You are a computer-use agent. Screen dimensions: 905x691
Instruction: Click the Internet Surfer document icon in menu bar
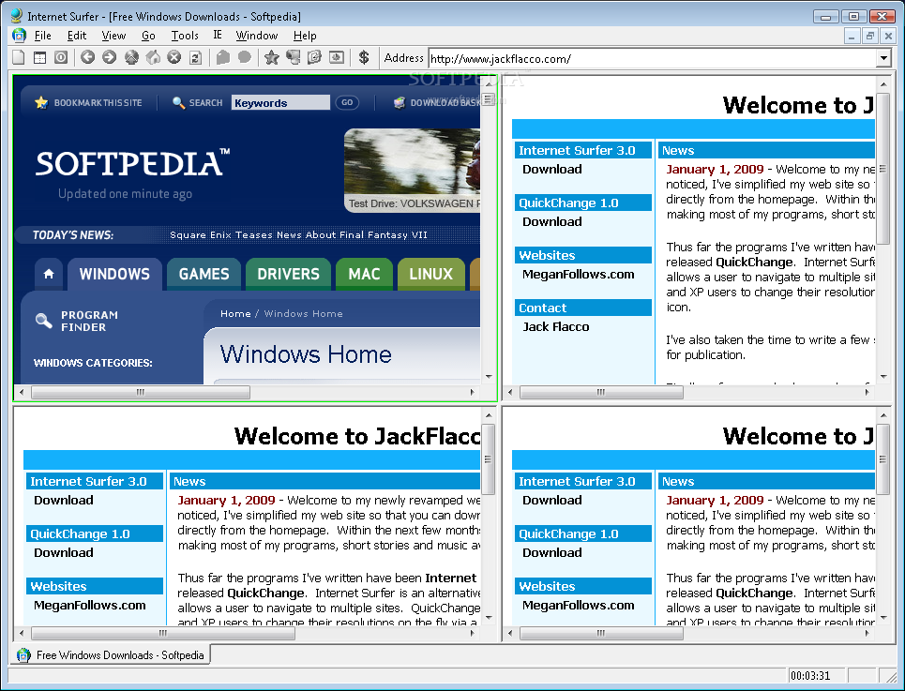click(19, 36)
